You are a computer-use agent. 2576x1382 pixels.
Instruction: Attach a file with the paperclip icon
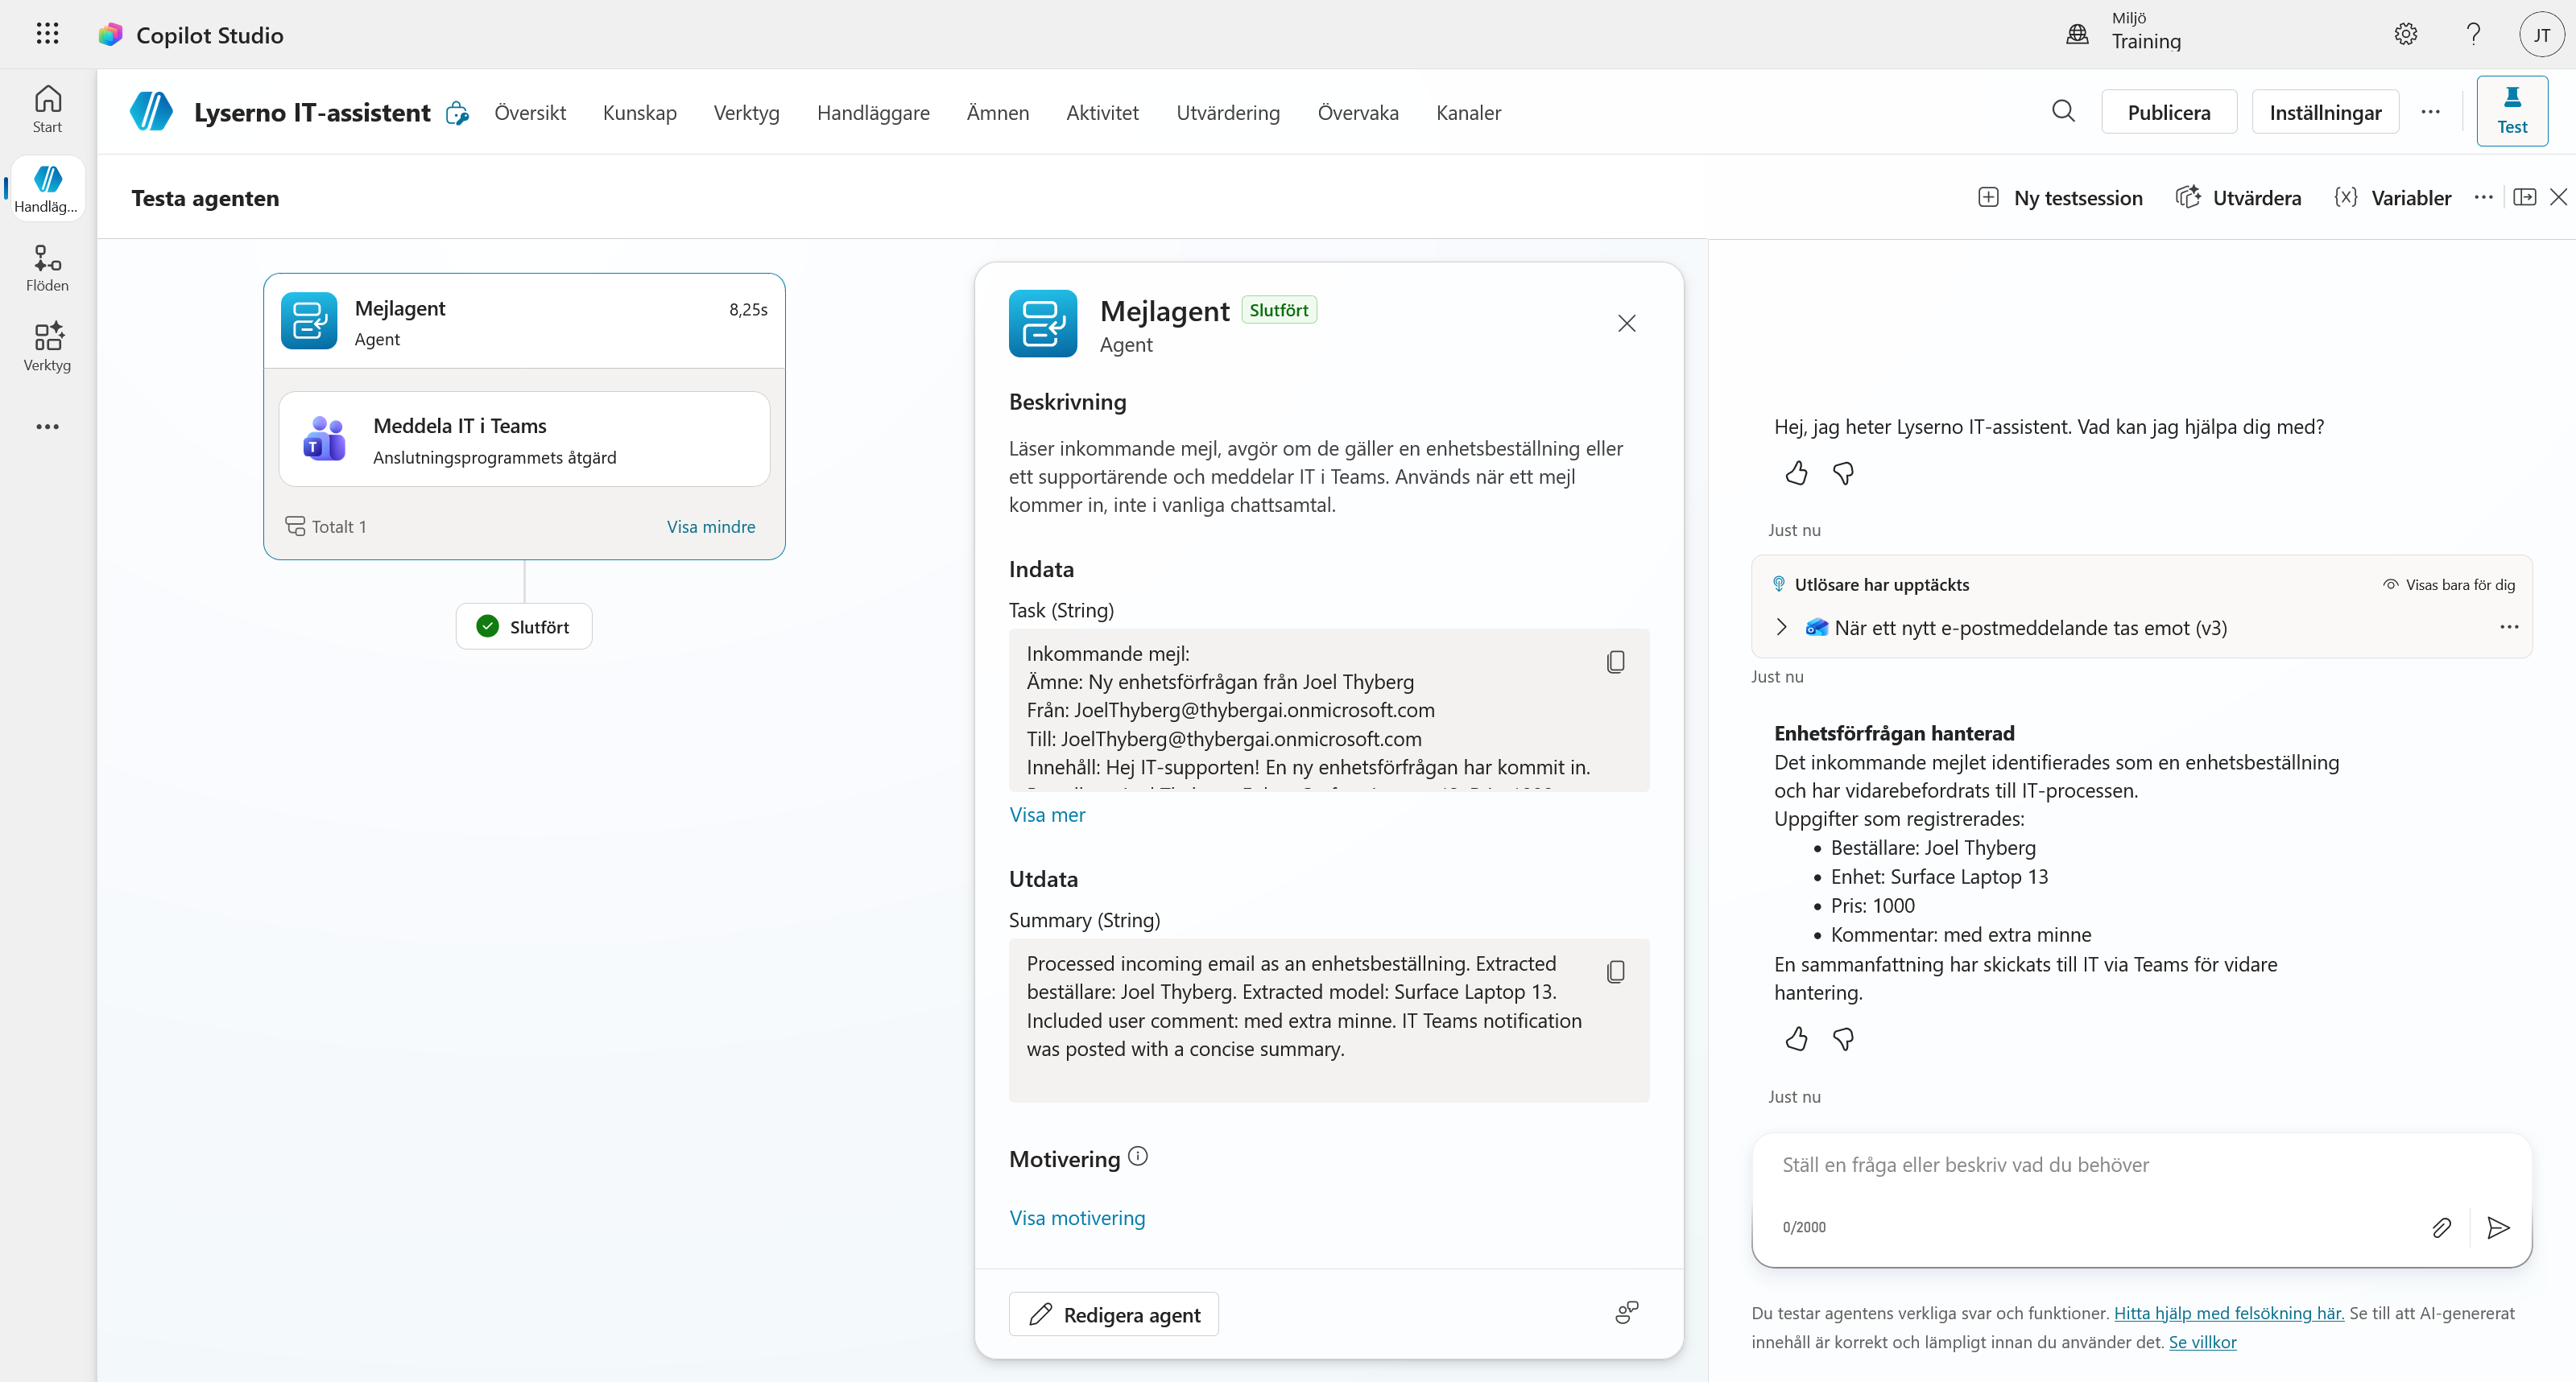[2441, 1227]
